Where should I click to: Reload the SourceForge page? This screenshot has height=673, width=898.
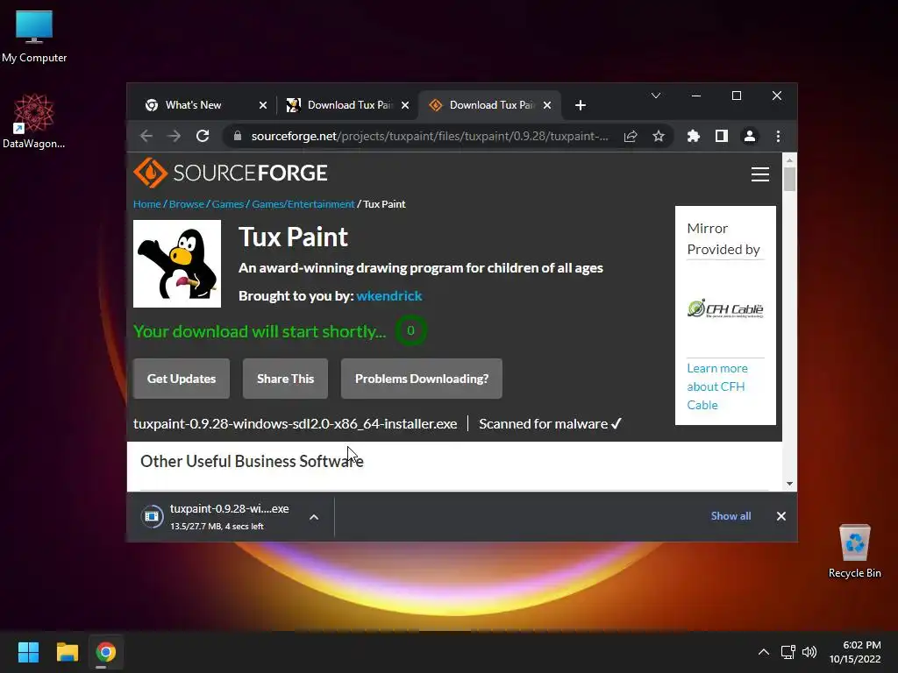click(203, 136)
